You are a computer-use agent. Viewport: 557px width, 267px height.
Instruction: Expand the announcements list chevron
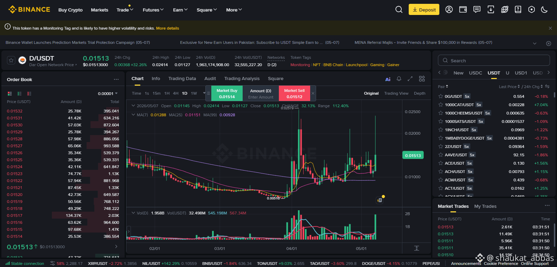point(535,44)
